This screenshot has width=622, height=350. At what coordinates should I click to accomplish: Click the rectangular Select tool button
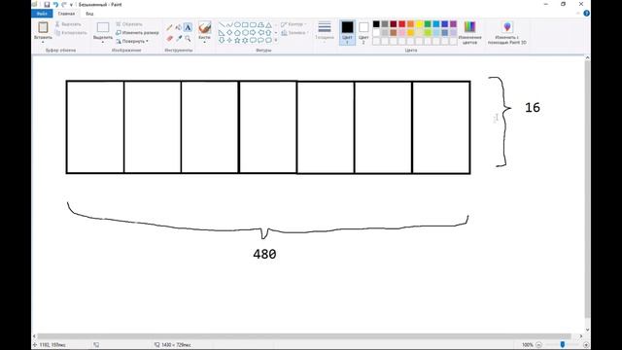click(103, 27)
